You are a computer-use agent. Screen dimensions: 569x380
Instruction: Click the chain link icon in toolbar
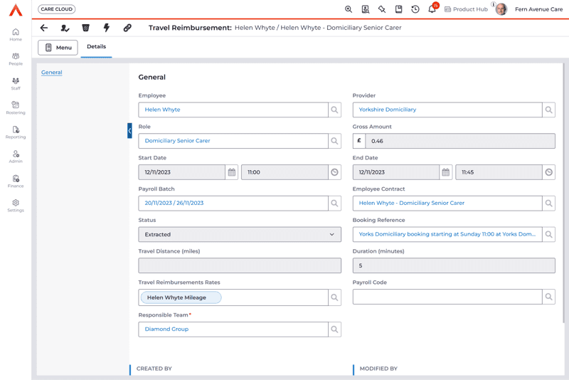127,28
